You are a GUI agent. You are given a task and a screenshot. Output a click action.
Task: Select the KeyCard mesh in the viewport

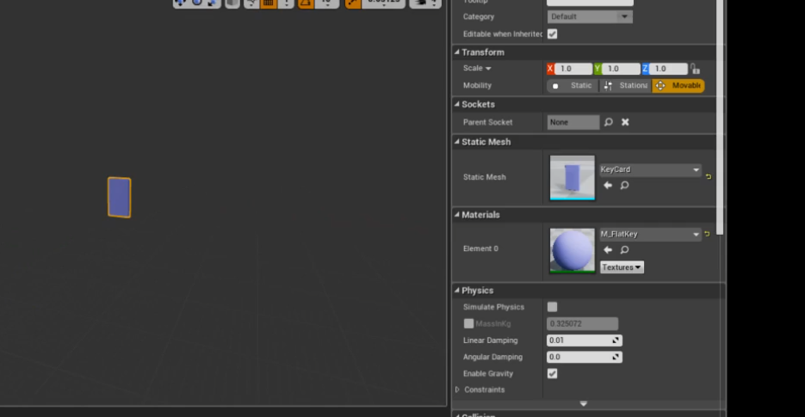119,198
